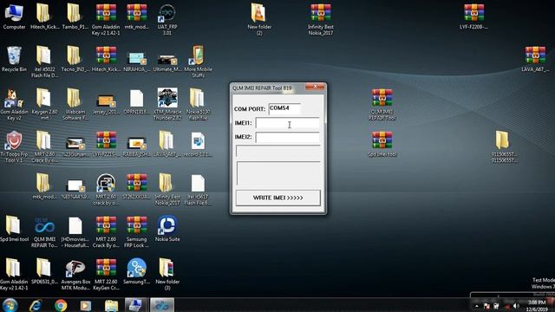Screen dimensions: 555x312
Task: Click the volume speaker tray icon
Action: (x=517, y=306)
